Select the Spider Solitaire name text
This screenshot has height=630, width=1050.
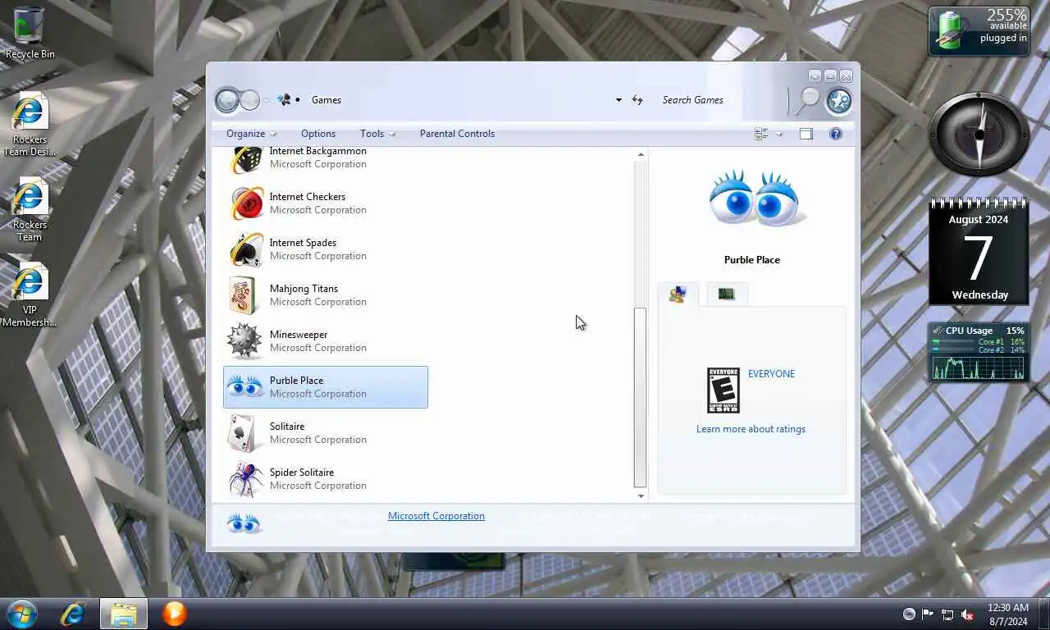[301, 472]
